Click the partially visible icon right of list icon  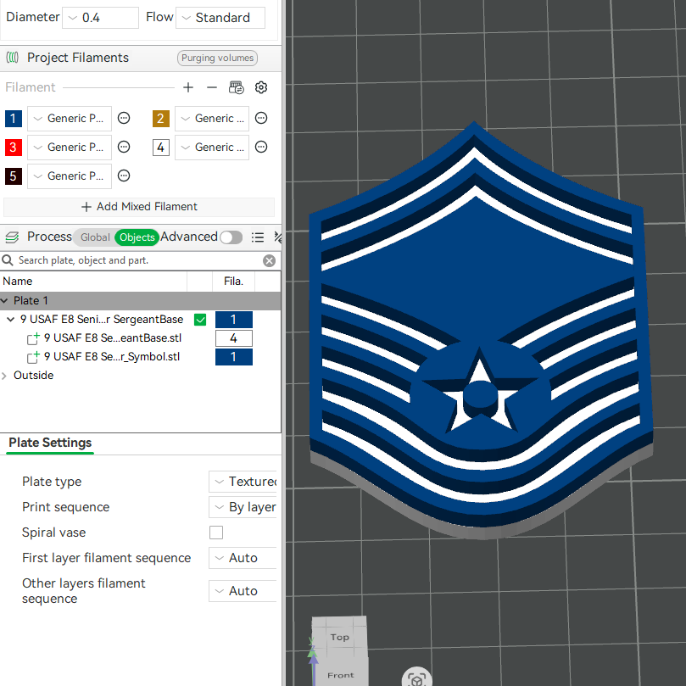click(x=278, y=237)
